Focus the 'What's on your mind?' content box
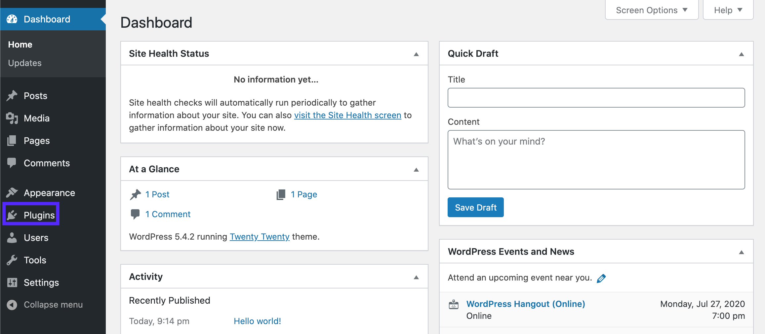 (x=596, y=160)
